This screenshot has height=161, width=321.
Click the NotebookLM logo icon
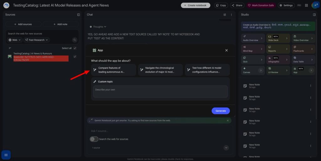(6, 5)
